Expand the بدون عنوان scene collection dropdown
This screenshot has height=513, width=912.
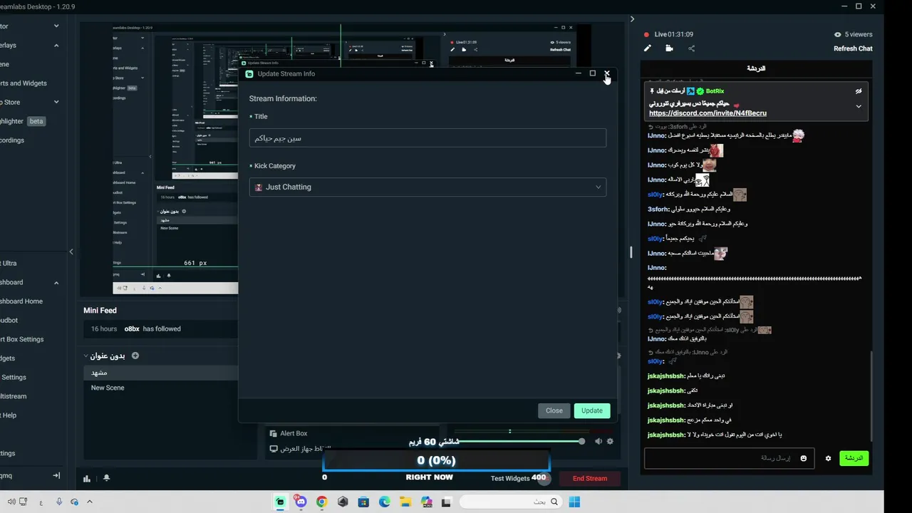(86, 356)
